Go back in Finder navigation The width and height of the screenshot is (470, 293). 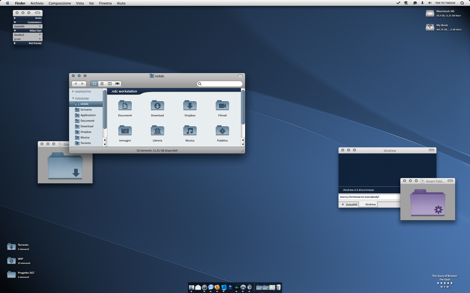pos(75,83)
